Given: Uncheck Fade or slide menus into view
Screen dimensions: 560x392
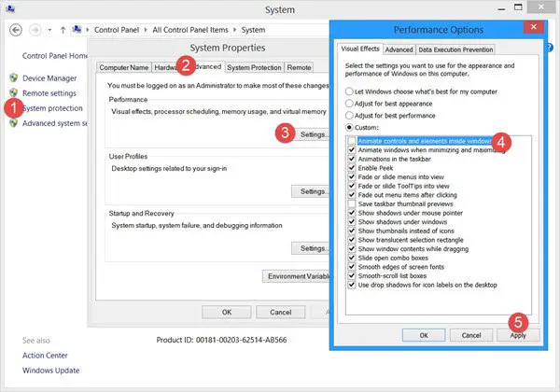Looking at the screenshot, I should tap(352, 176).
